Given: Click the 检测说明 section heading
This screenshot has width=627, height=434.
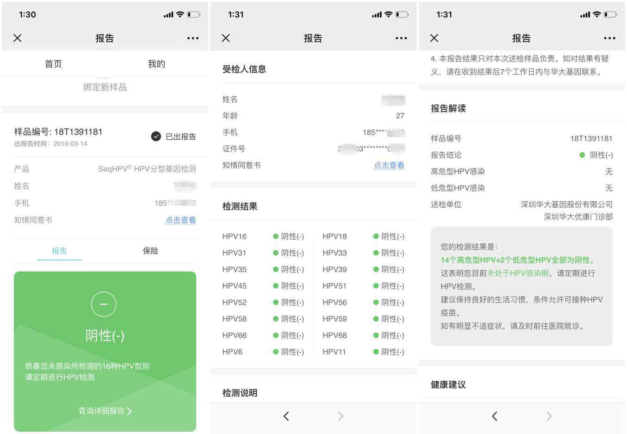Looking at the screenshot, I should coord(240,393).
